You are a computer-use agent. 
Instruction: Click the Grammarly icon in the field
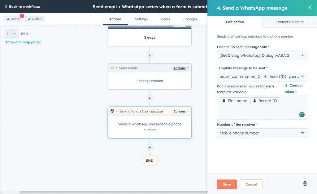(302, 115)
